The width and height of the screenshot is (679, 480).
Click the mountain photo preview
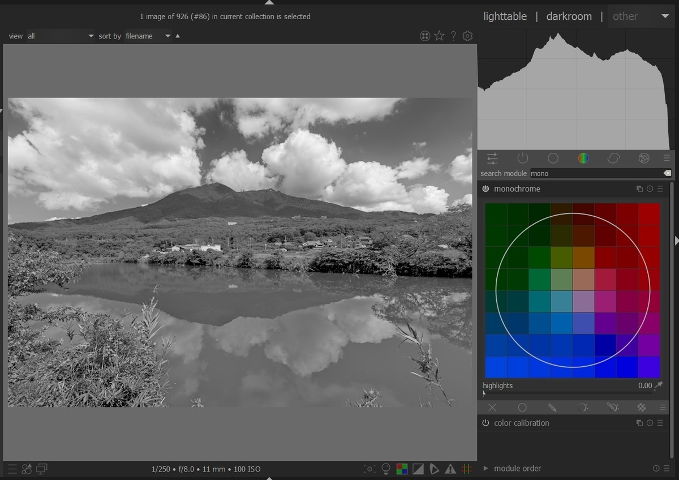pos(240,252)
